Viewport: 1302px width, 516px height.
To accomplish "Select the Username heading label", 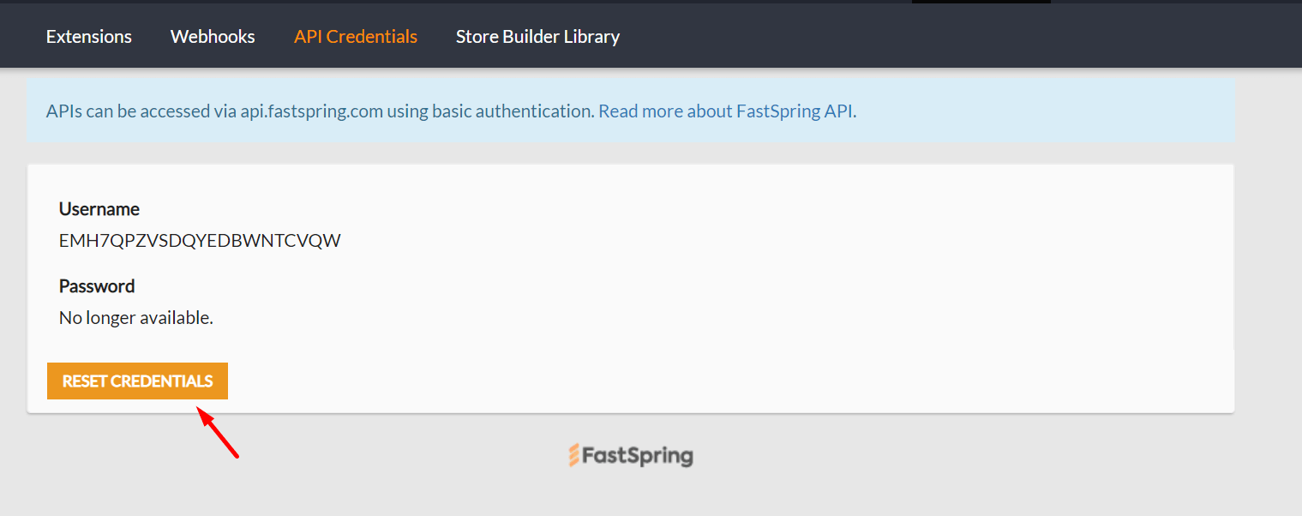I will click(x=99, y=208).
